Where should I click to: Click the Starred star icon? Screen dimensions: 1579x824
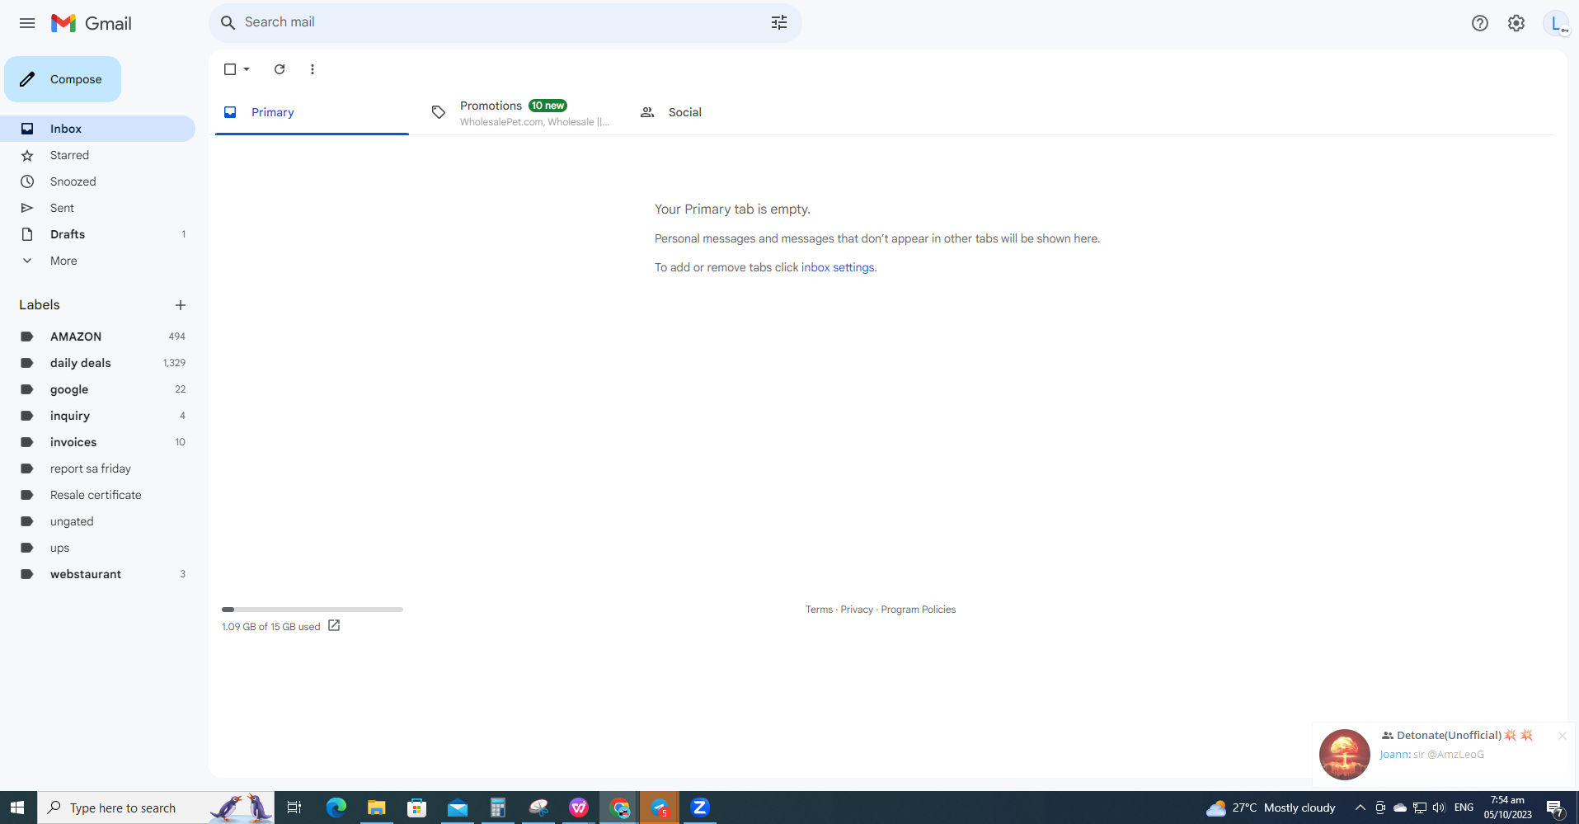(27, 155)
